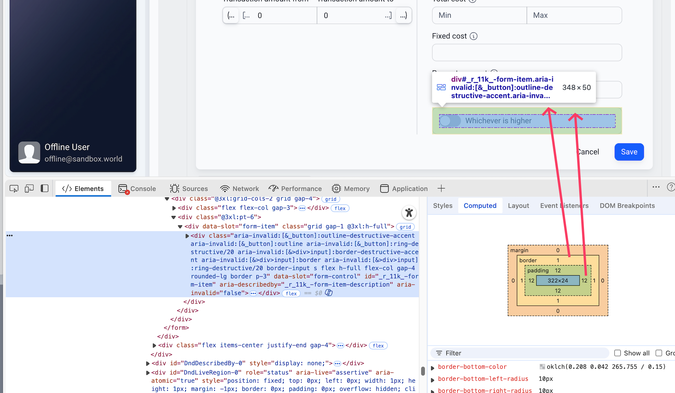Screen dimensions: 675x393
Task: Click flex badge on justify-end gap-4 div
Action: [x=378, y=346]
